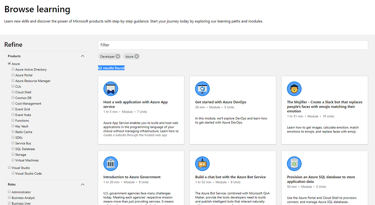Click the Mojifier emoji face icon
This screenshot has width=375, height=205.
point(294,89)
